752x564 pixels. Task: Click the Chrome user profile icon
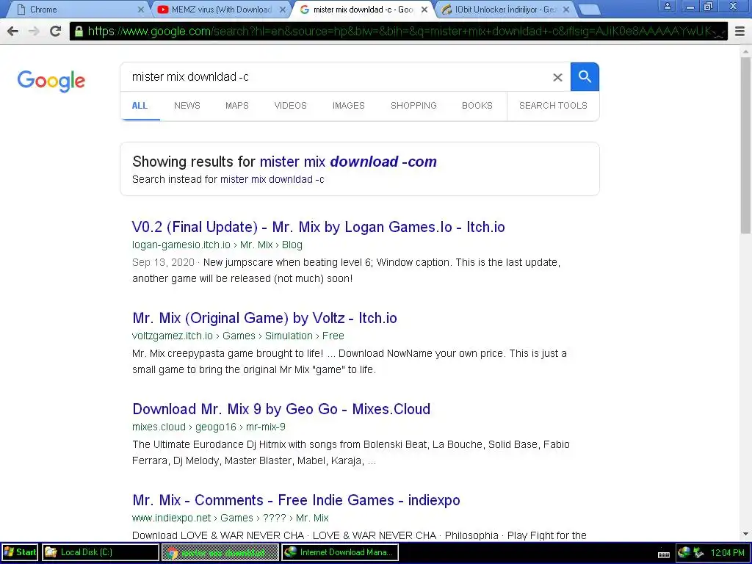667,6
